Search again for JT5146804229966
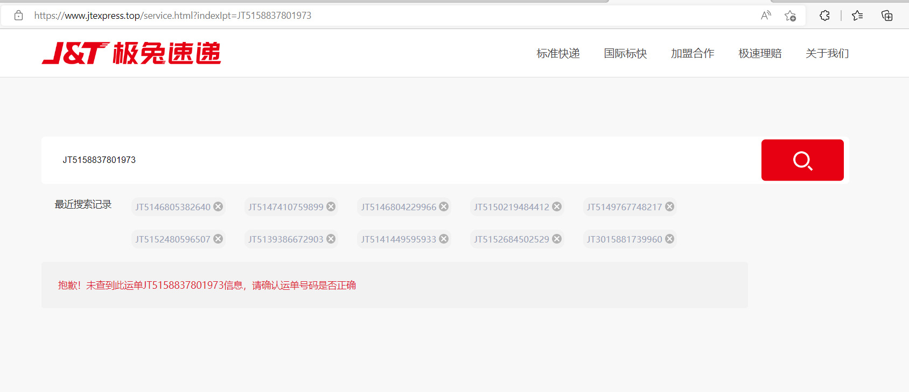 coord(398,207)
